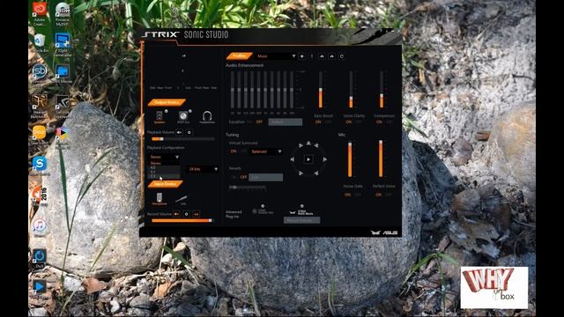
Task: Open the Strix RAID Mode plug-in
Action: [x=301, y=211]
